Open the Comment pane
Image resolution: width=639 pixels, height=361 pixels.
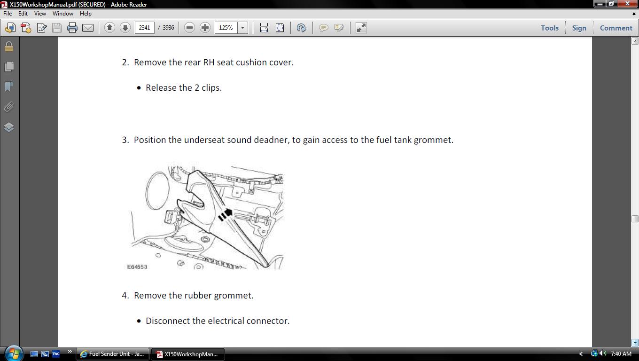[616, 28]
